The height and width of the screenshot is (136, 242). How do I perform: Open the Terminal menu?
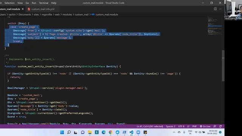[x=43, y=3]
